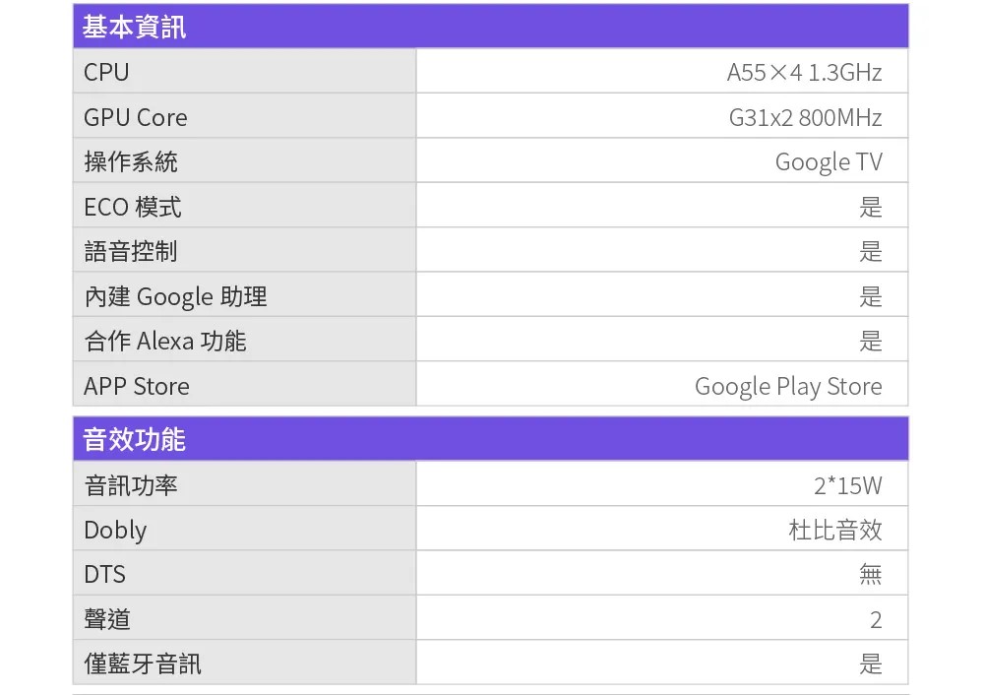
Task: Click the 2*15W value cell
Action: 847,485
